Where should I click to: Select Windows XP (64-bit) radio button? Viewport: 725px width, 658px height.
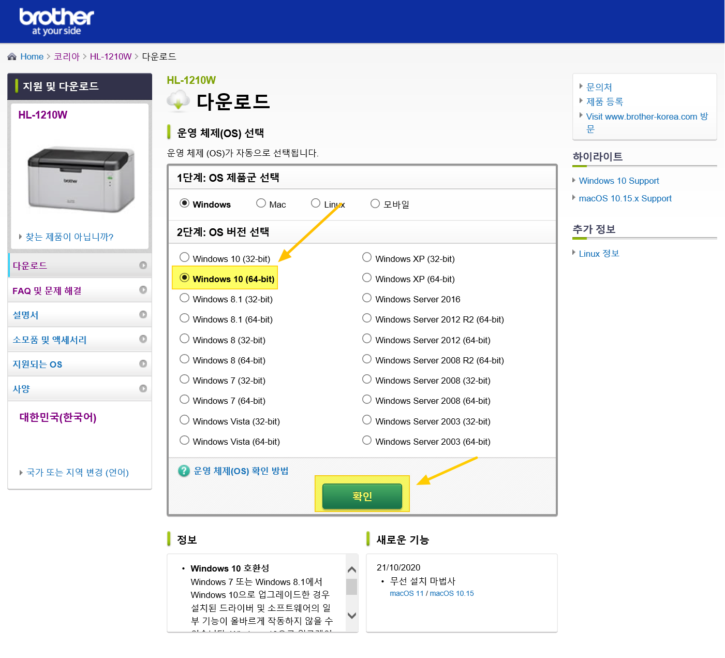pos(367,277)
